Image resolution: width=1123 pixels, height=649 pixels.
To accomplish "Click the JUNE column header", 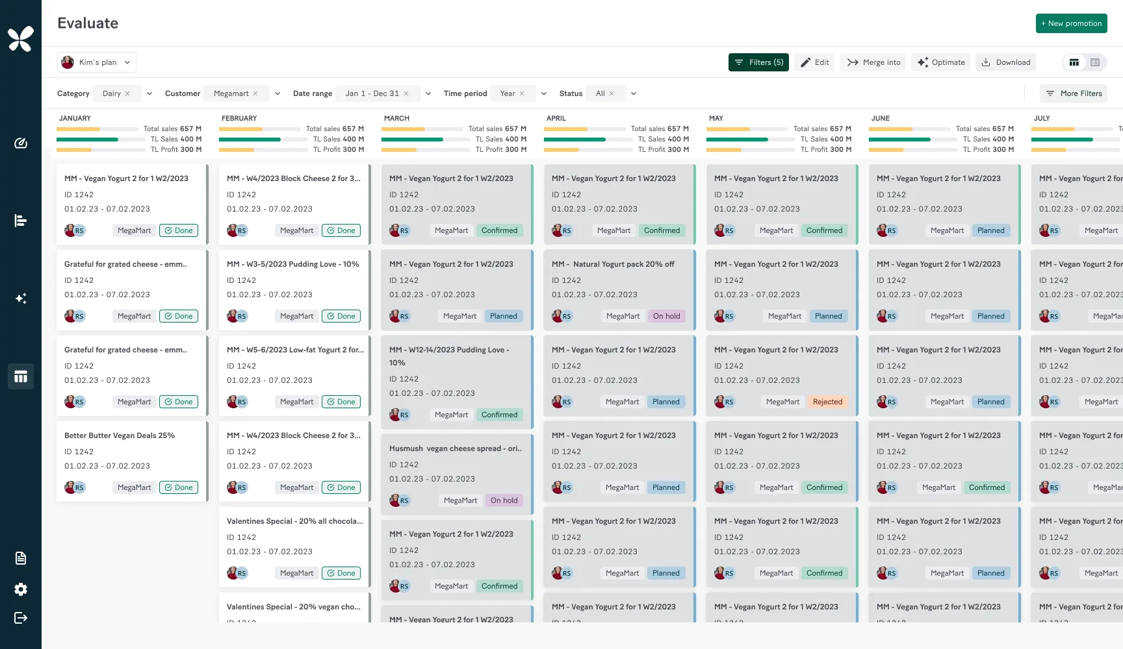I will [881, 118].
